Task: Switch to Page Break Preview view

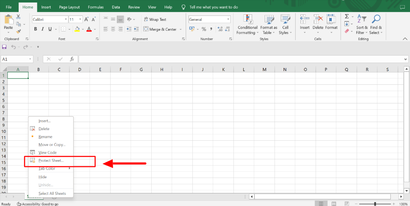Action: point(347,204)
